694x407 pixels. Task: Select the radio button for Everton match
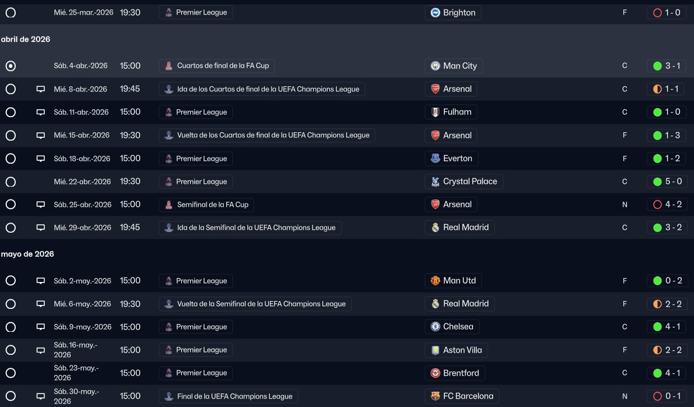pyautogui.click(x=11, y=159)
